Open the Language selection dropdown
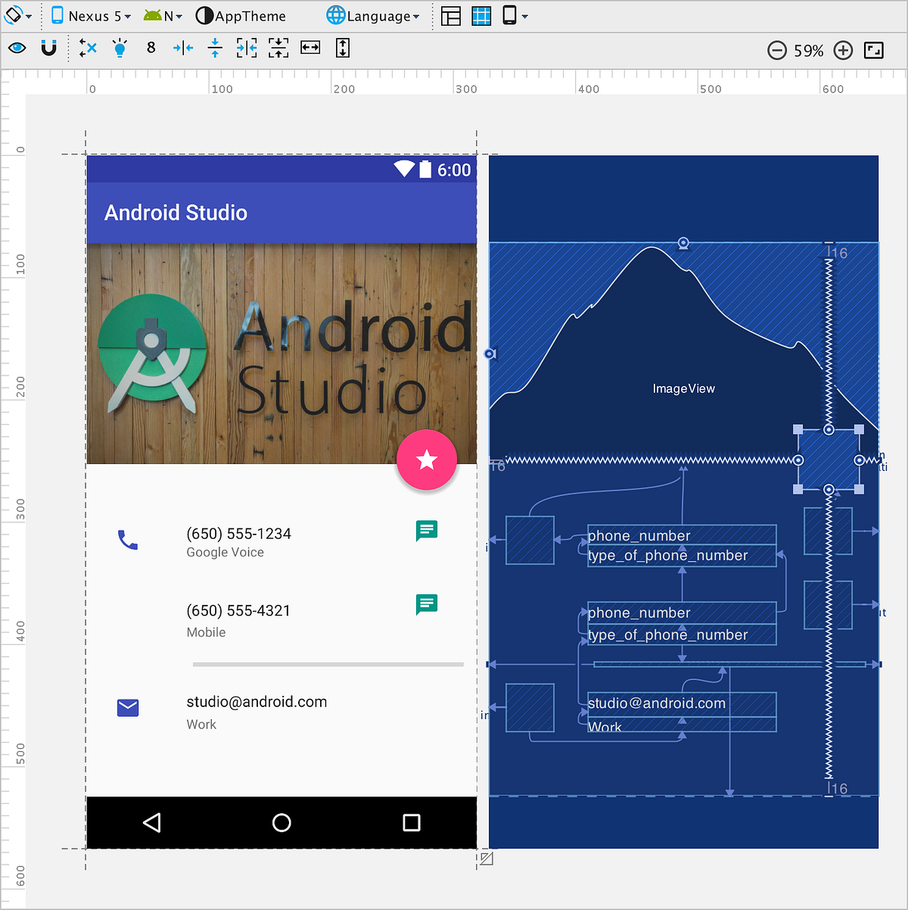The width and height of the screenshot is (908, 910). pyautogui.click(x=372, y=14)
